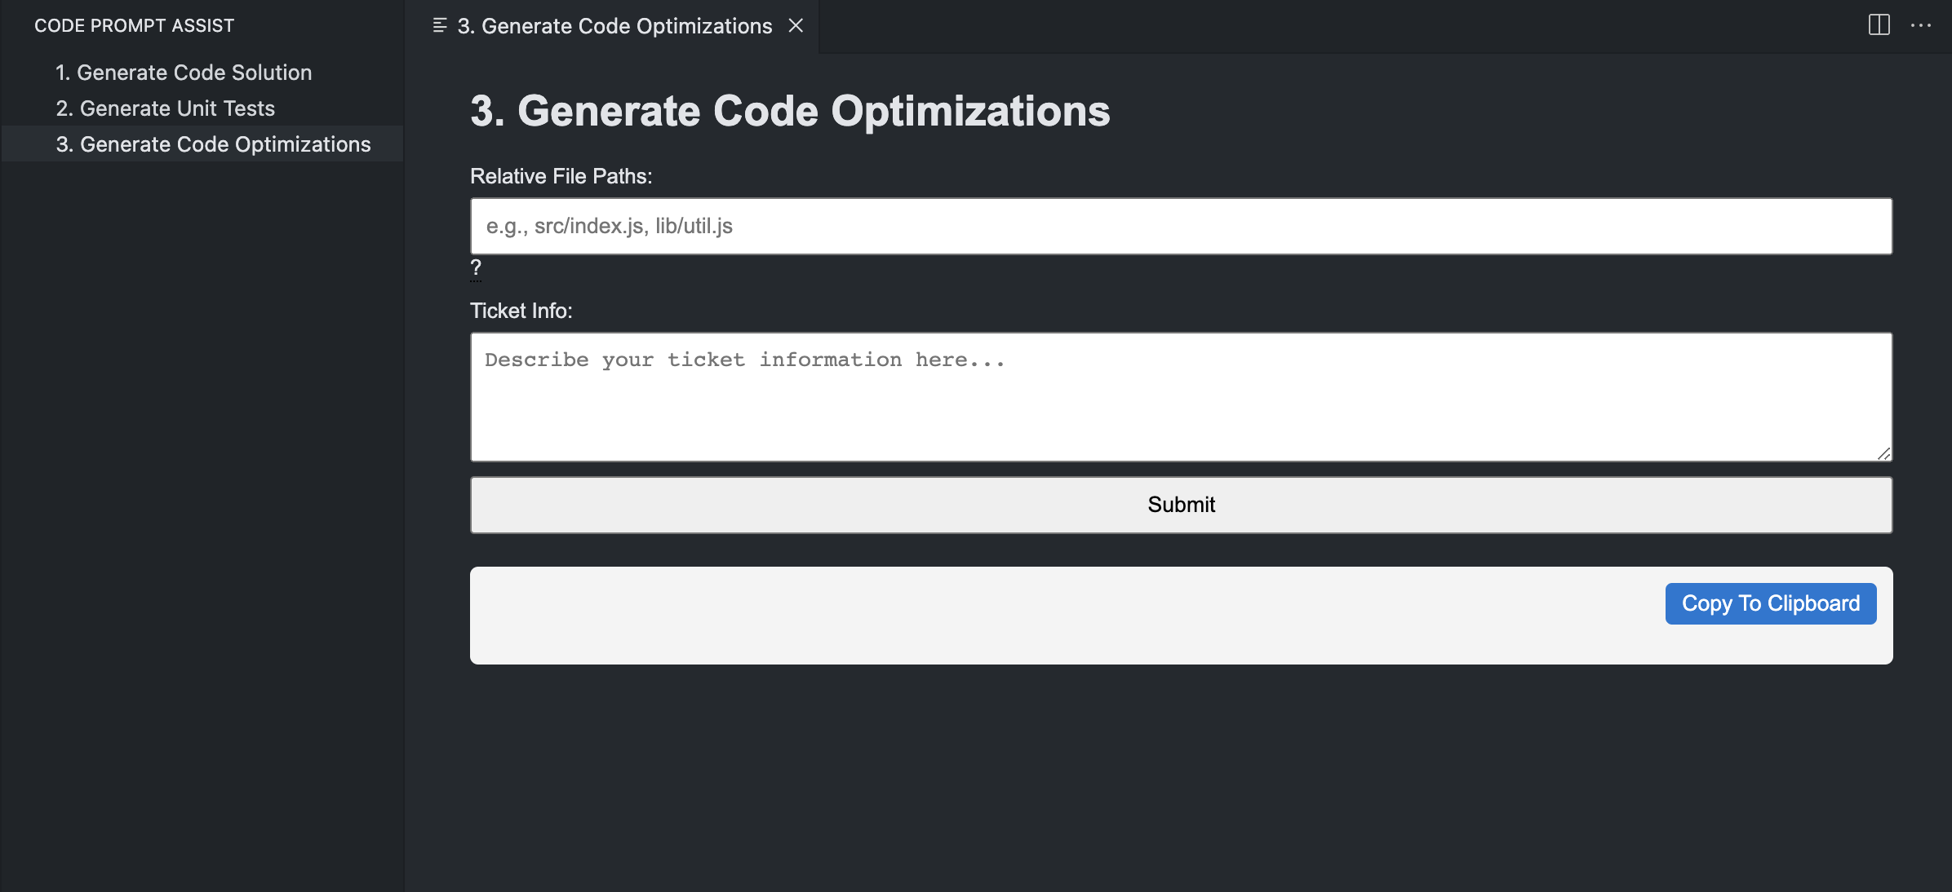Open 2. Generate Unit Tests from sidebar
This screenshot has width=1952, height=892.
tap(165, 108)
